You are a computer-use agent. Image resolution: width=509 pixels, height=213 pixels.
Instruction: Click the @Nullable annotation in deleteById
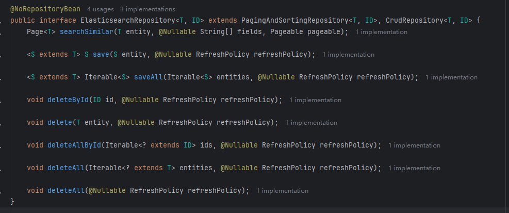[x=140, y=100]
